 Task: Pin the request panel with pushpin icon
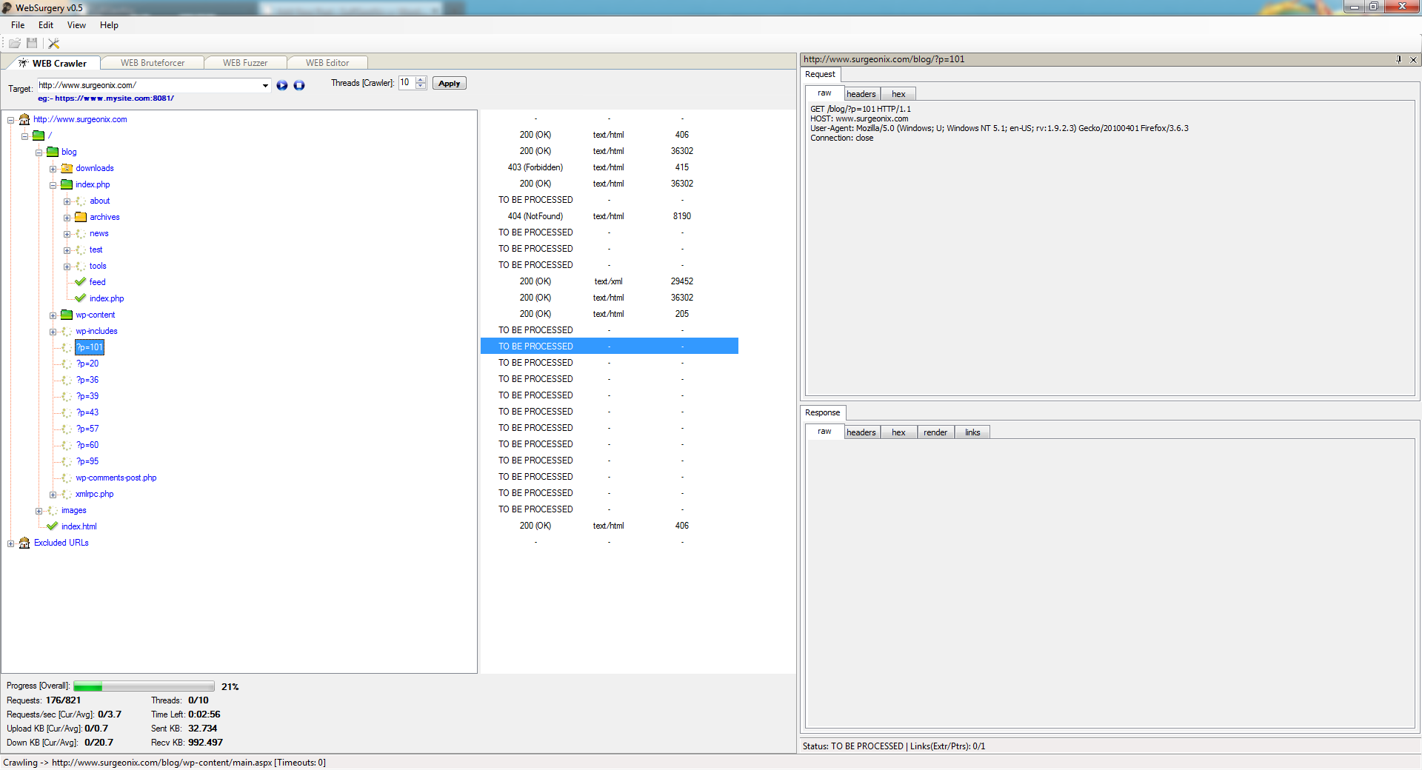coord(1398,59)
